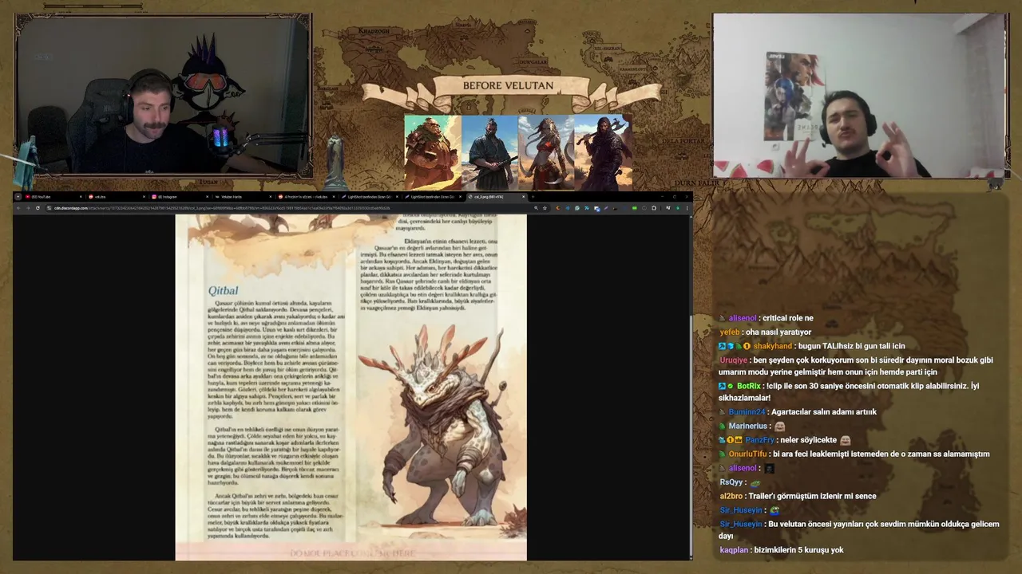Click the 'critical role ne' chat message
The height and width of the screenshot is (574, 1022).
pos(787,319)
